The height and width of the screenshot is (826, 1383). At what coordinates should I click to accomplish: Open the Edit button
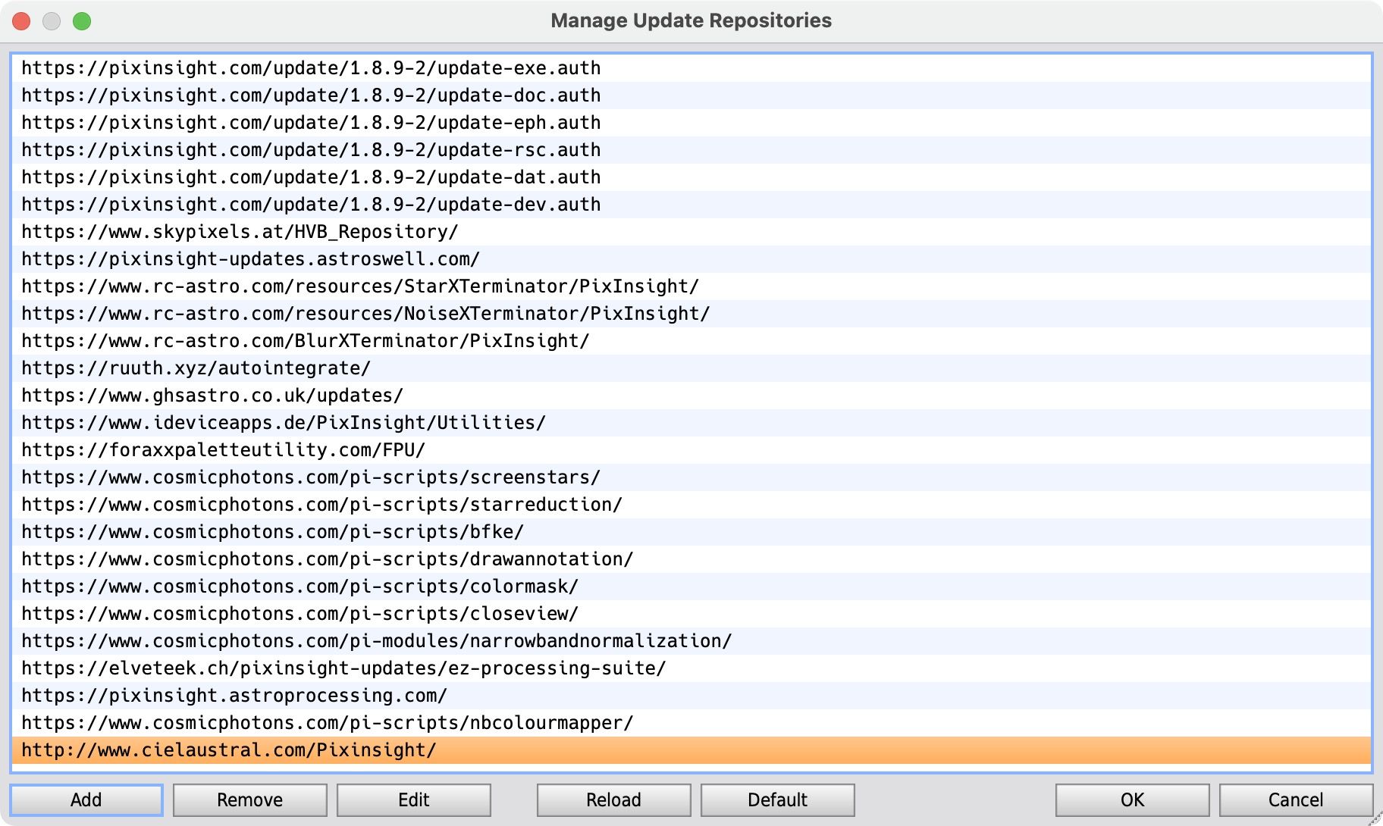414,800
